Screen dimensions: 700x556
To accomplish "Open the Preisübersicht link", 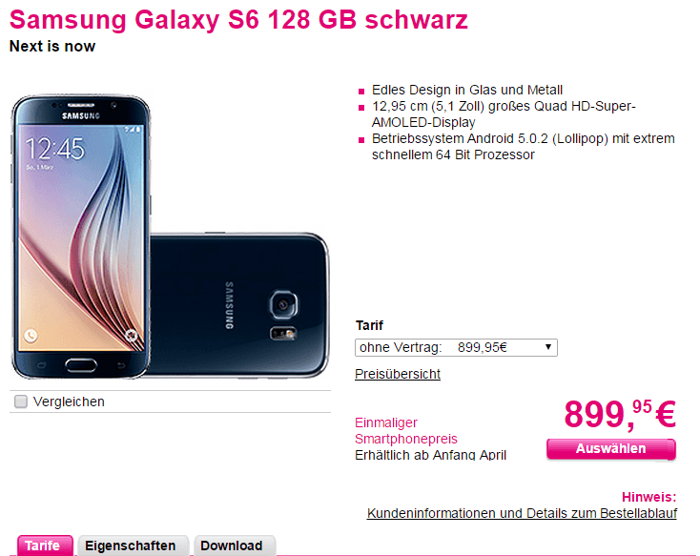I will tap(398, 374).
